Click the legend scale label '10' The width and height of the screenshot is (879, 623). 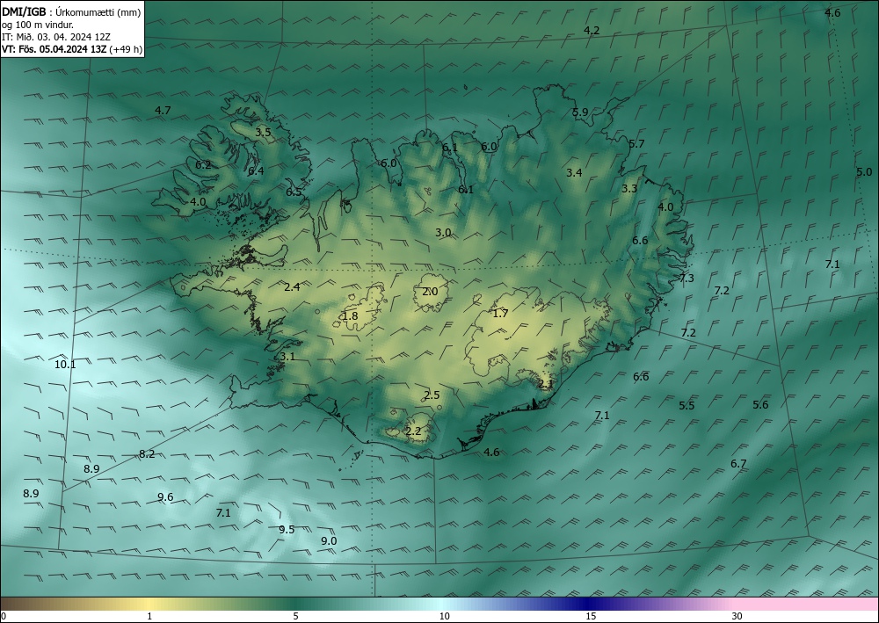(x=445, y=616)
